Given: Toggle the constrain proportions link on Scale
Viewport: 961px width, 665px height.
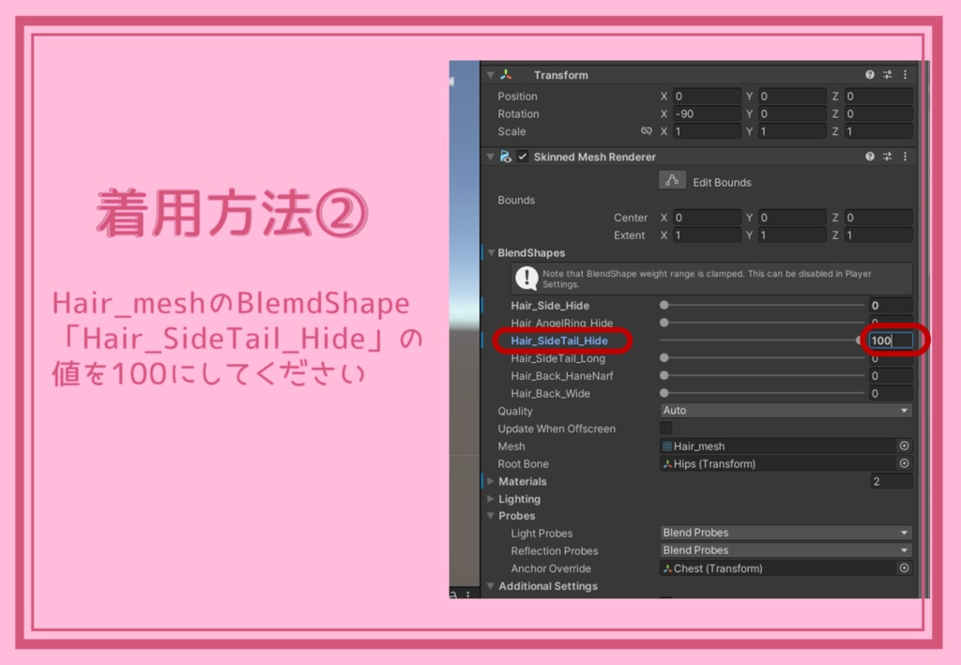Looking at the screenshot, I should 648,131.
